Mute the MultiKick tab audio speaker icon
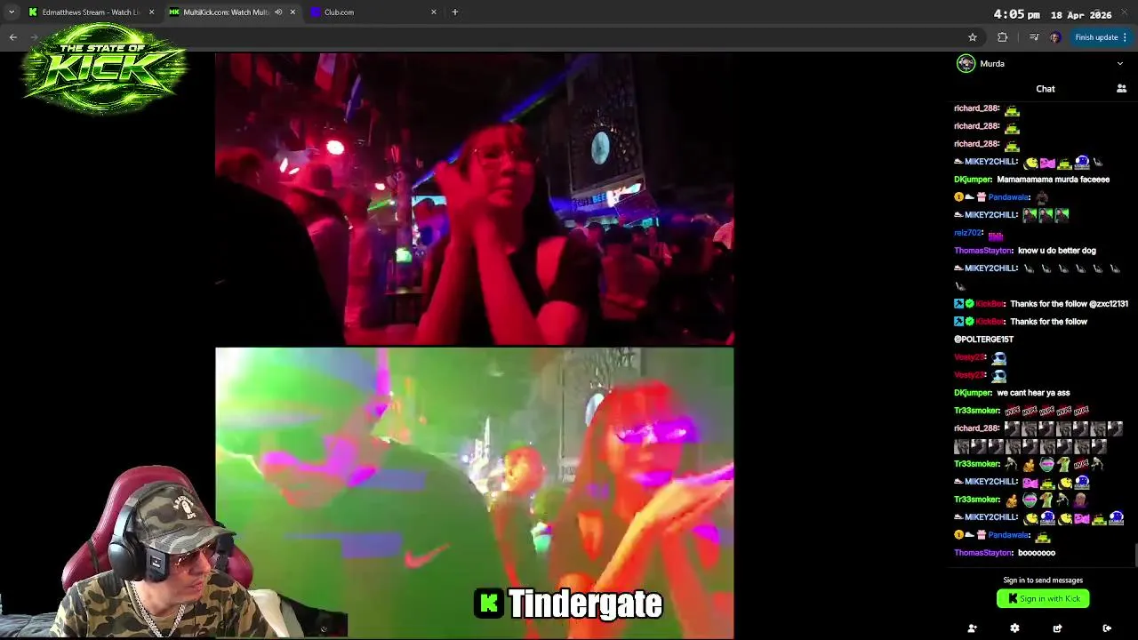 (278, 12)
